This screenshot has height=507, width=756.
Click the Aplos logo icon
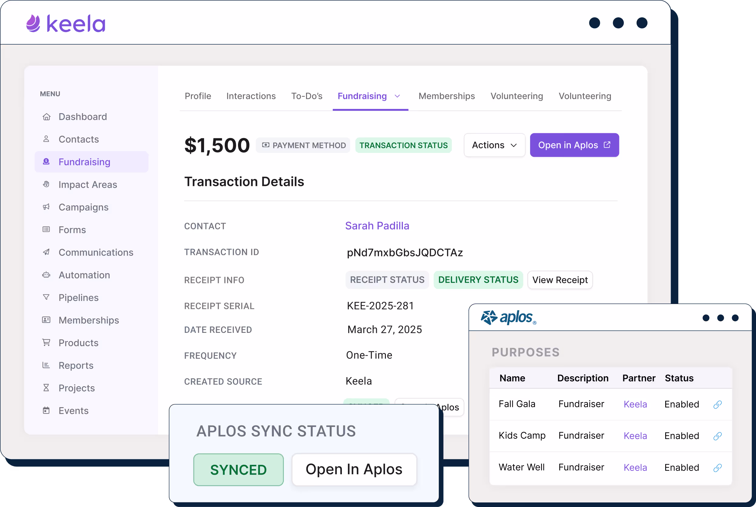489,318
